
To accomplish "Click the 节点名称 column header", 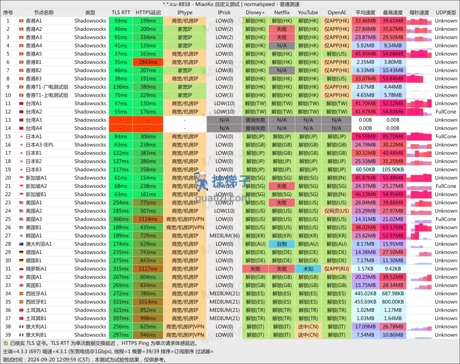I will tap(44, 13).
